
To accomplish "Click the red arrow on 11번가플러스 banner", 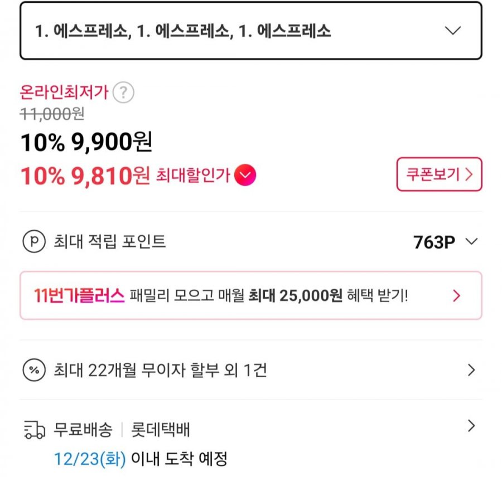I will [457, 295].
